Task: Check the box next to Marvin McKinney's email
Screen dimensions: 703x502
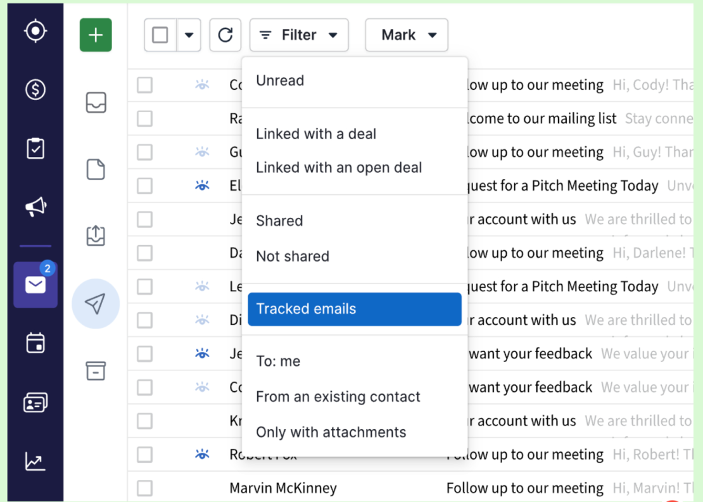Action: coord(144,488)
